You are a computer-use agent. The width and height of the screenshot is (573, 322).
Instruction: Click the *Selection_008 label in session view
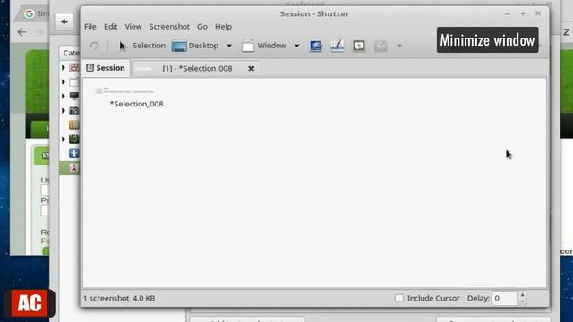137,104
